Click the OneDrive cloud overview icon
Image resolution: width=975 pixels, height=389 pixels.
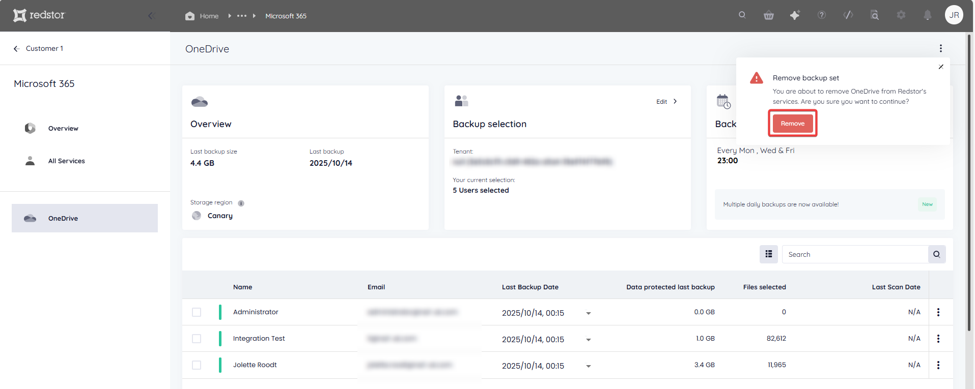tap(199, 102)
